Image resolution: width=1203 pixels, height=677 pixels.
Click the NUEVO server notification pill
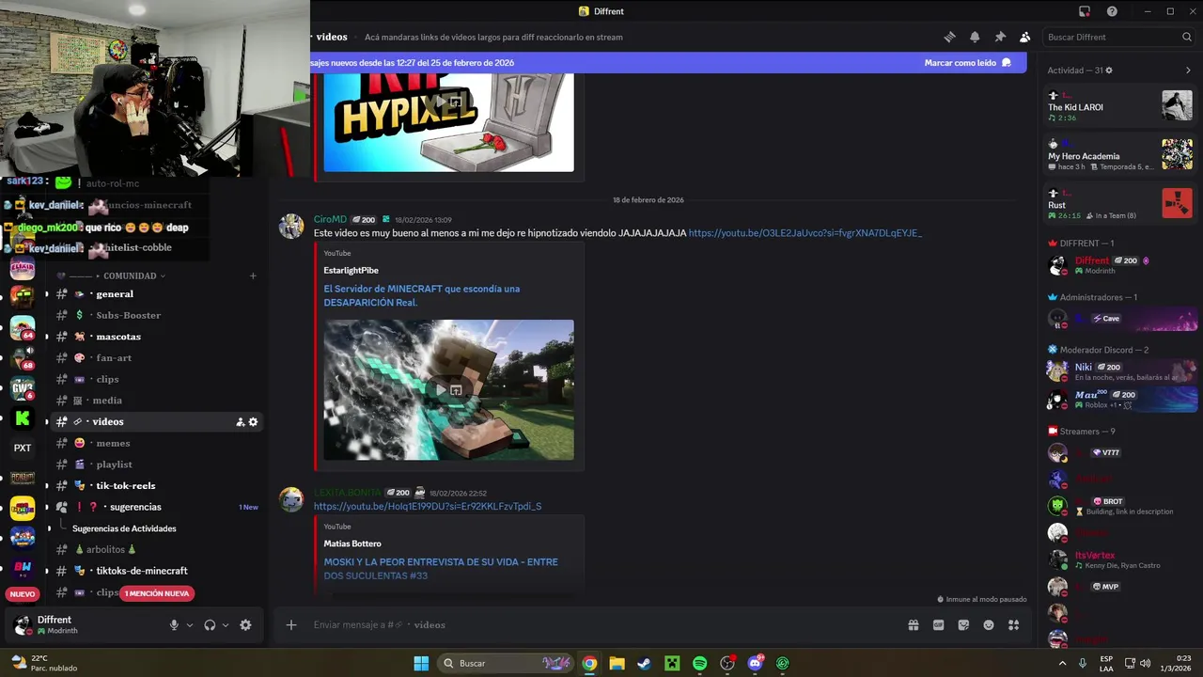click(x=23, y=594)
